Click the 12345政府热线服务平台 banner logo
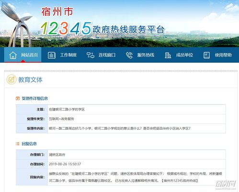 pos(102,28)
